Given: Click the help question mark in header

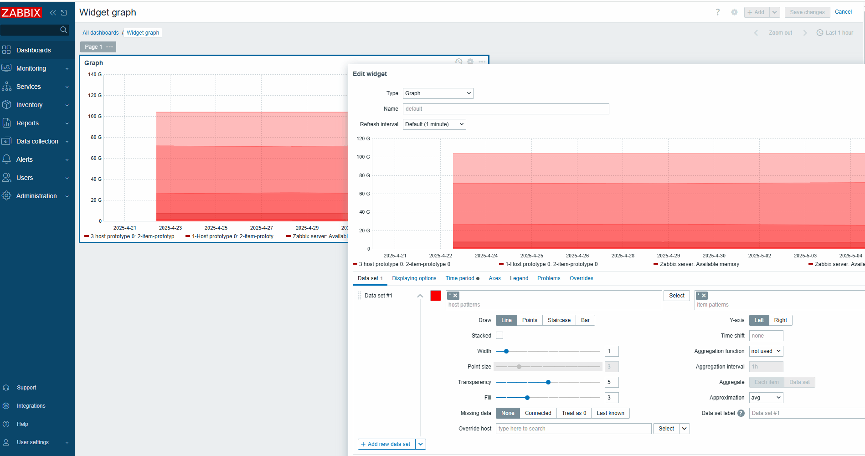Looking at the screenshot, I should 718,12.
